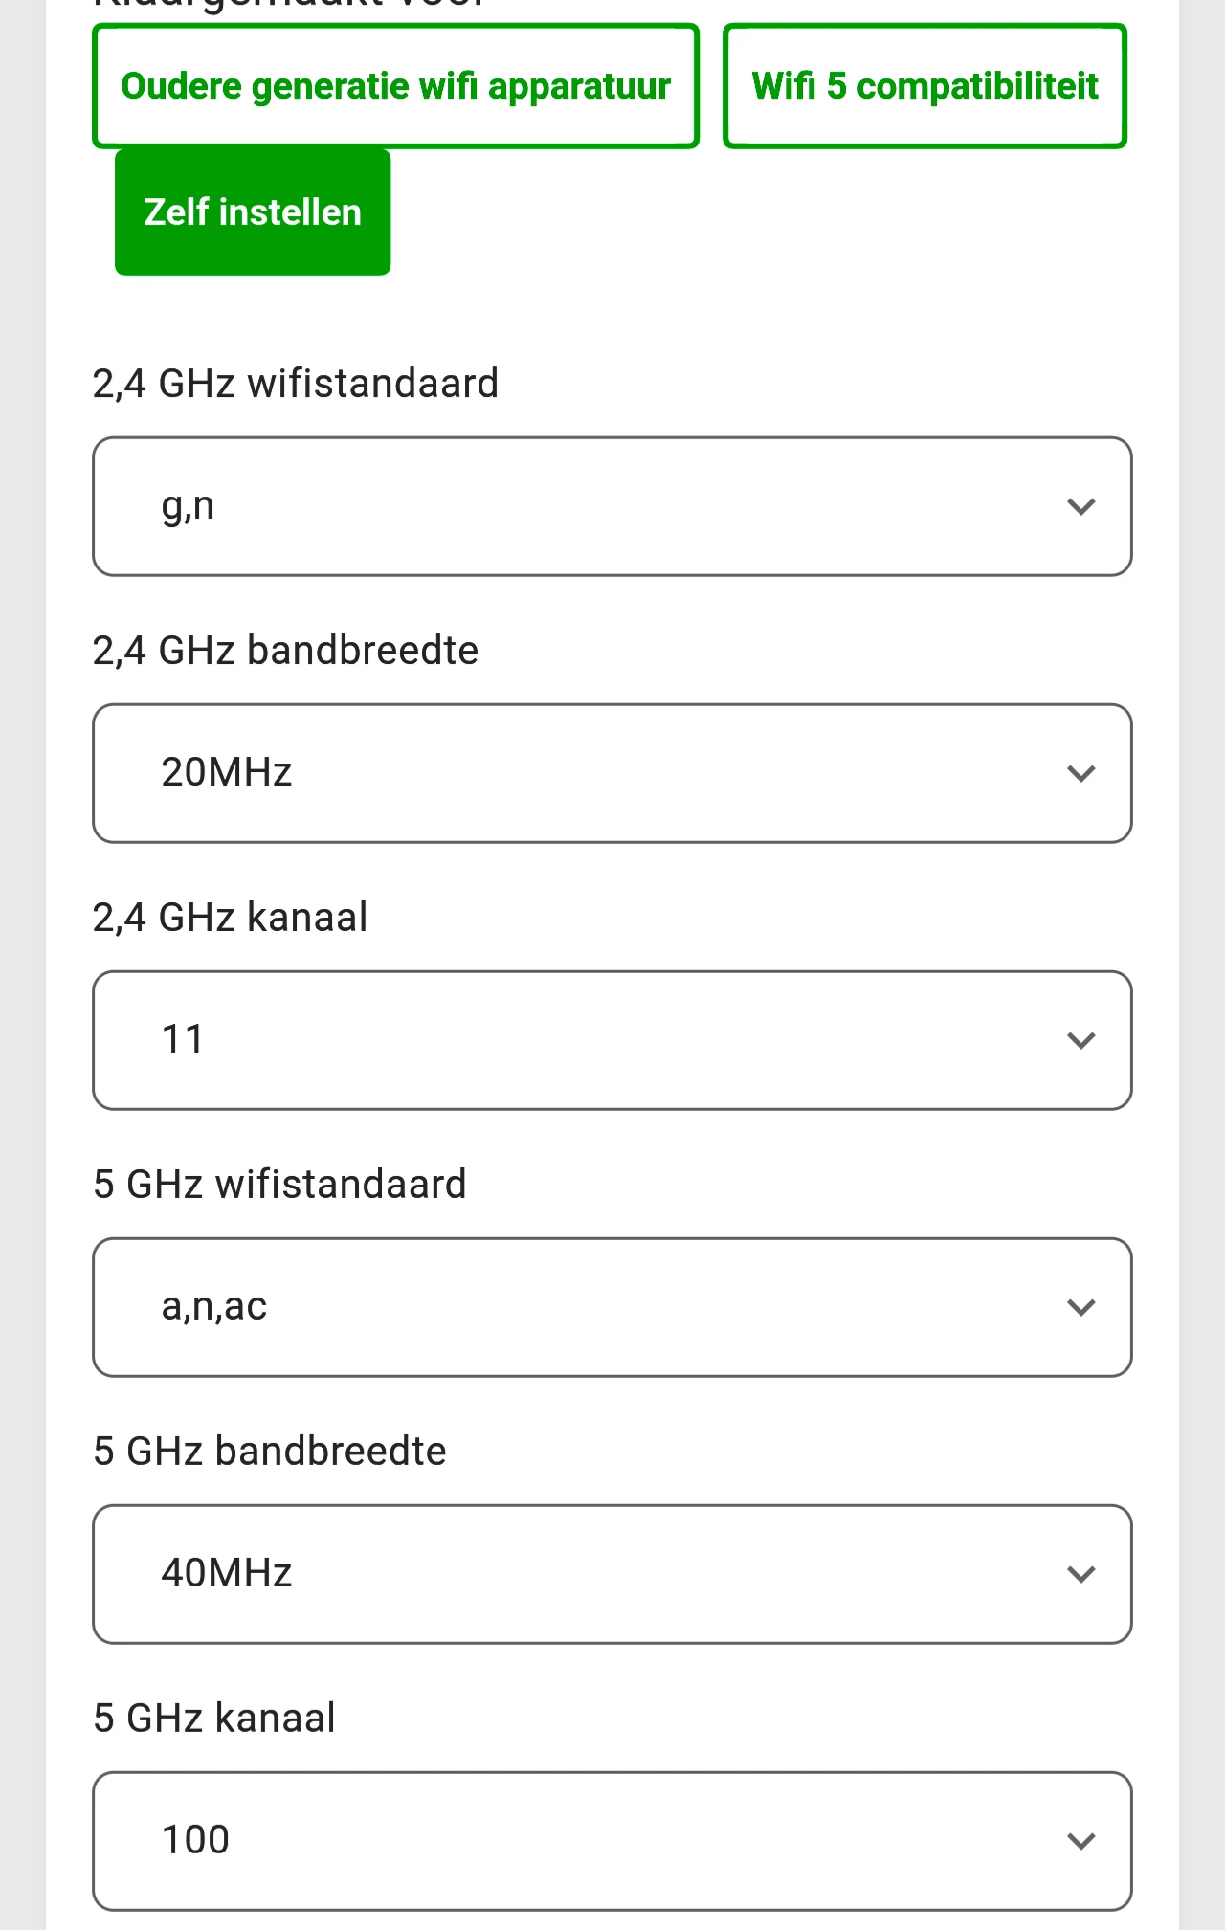This screenshot has height=1930, width=1225.
Task: Click chevron arrow of 5 GHz kanaal
Action: click(1080, 1842)
